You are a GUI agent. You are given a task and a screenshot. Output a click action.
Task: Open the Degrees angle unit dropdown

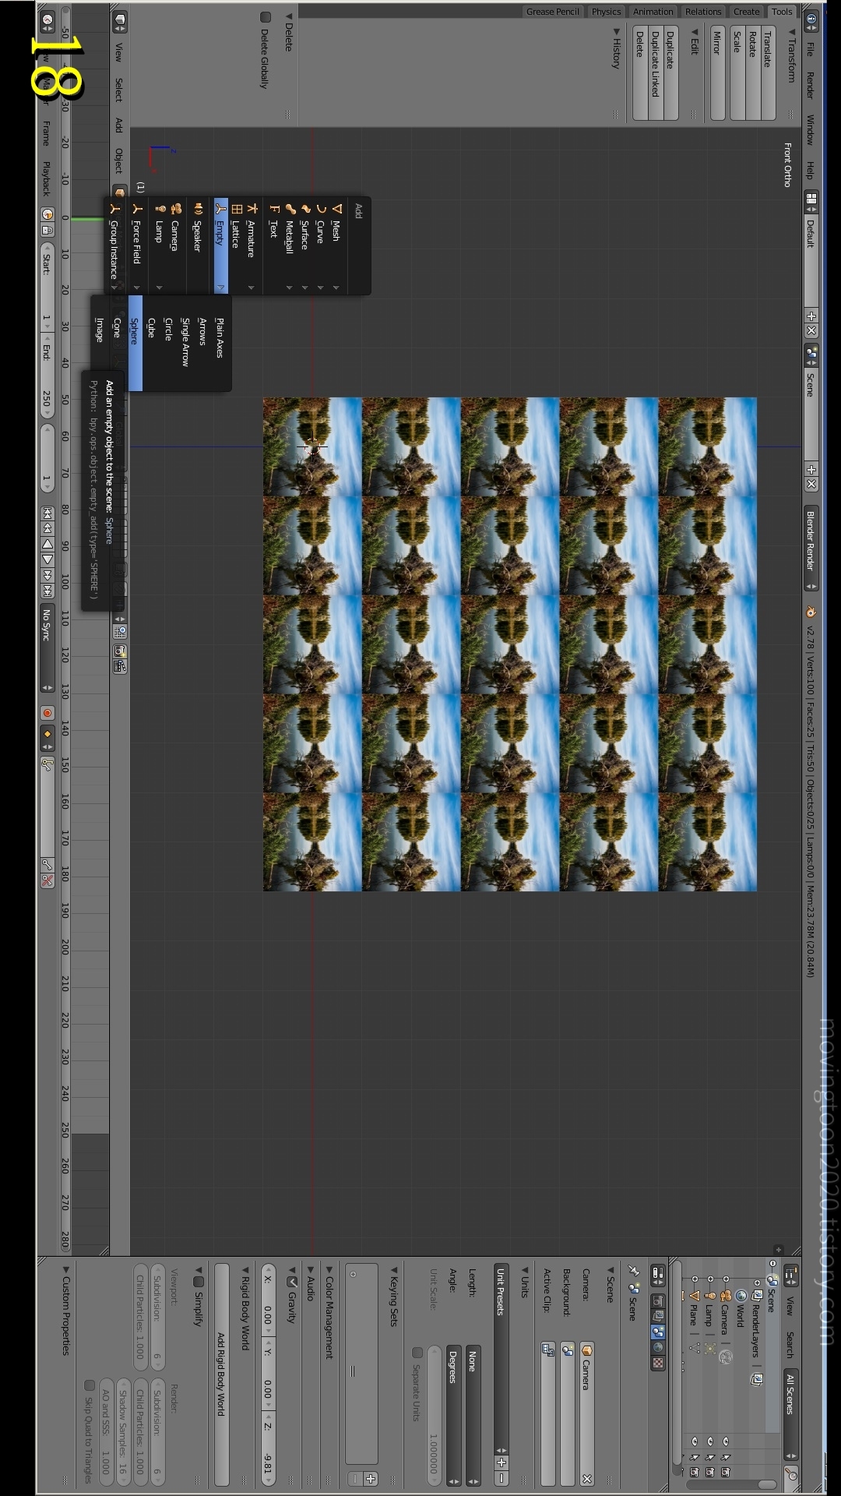454,1416
